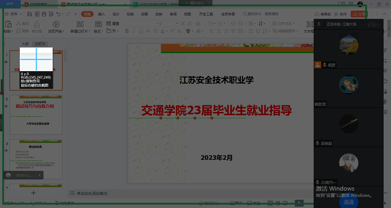Open the 文件 file menu dropdown

pos(13,14)
